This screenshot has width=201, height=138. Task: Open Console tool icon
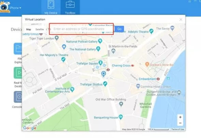tap(18, 97)
